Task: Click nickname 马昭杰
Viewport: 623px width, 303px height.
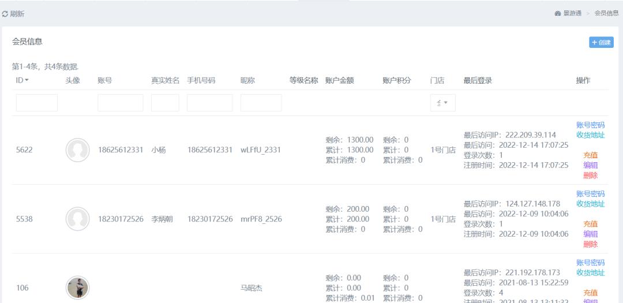Action: [252, 287]
